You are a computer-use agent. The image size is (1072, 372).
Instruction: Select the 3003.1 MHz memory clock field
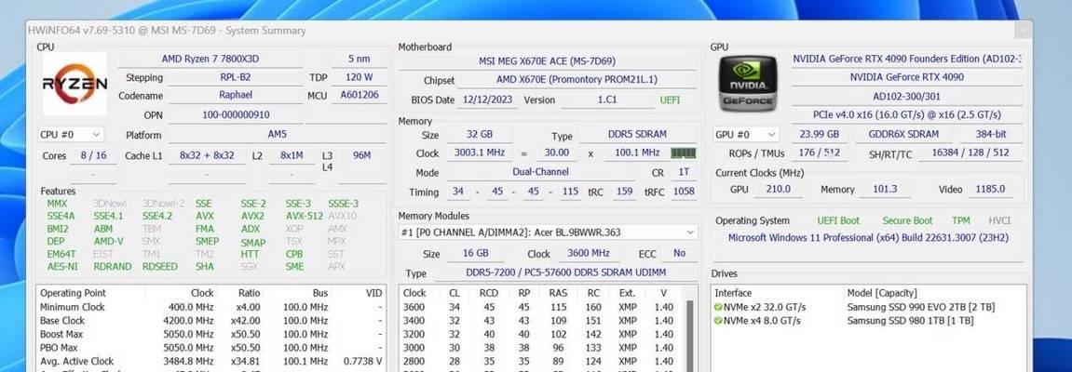(479, 153)
